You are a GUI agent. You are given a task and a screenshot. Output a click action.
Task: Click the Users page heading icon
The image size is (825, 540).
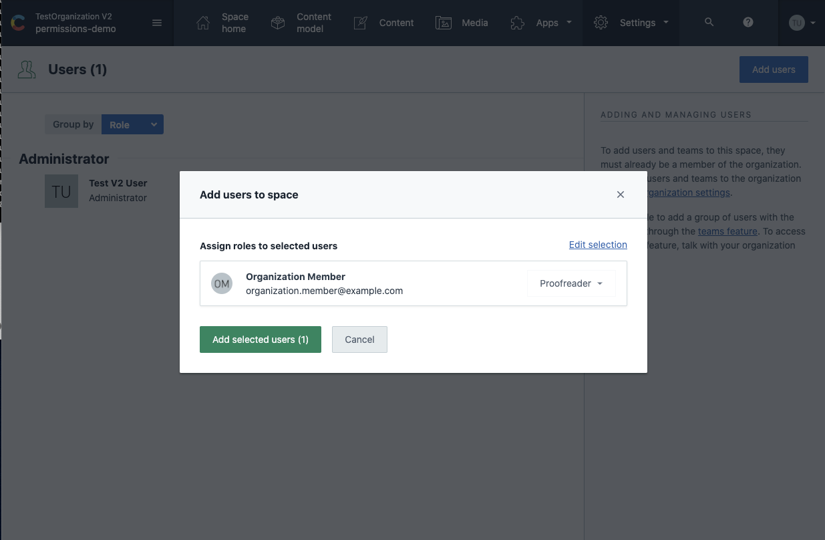(27, 70)
